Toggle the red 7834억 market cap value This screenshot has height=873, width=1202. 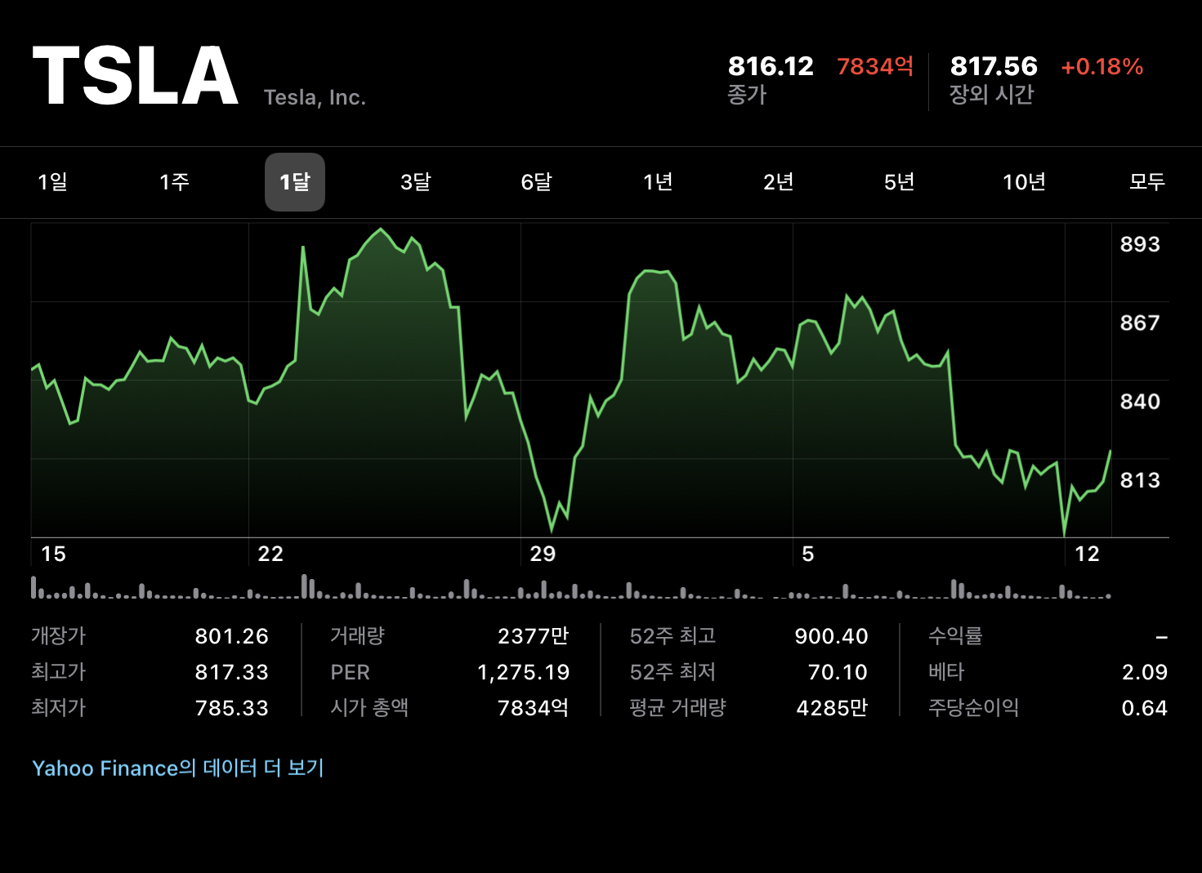click(x=875, y=66)
